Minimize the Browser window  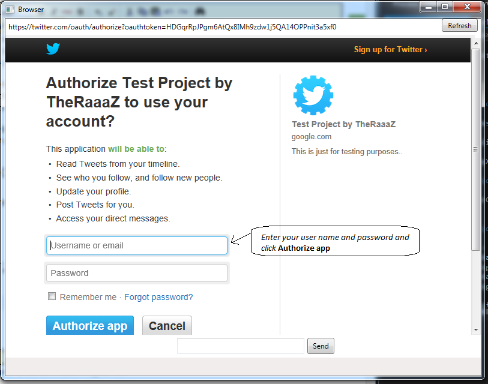(429, 7)
